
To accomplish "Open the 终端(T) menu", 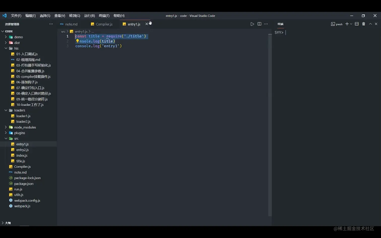I will 104,16.
